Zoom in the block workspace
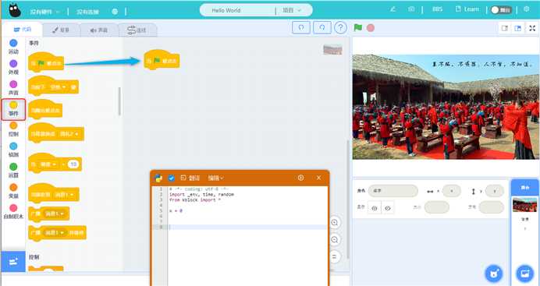This screenshot has width=540, height=286. coord(335,223)
